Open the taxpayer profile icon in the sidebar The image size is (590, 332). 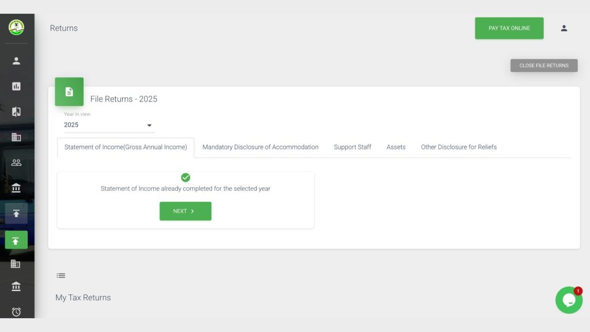pos(16,60)
